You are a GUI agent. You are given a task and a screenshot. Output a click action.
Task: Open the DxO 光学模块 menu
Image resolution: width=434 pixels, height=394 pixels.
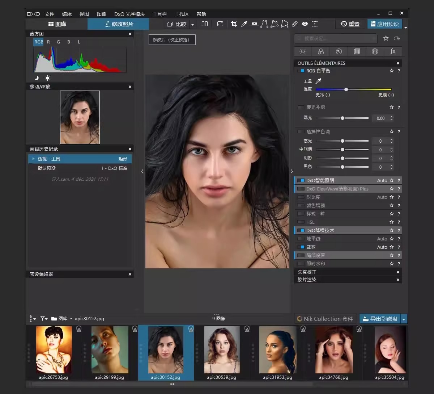pos(129,14)
